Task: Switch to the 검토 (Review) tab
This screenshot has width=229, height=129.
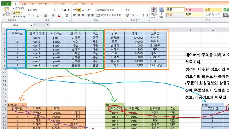Action: pyautogui.click(x=74, y=3)
